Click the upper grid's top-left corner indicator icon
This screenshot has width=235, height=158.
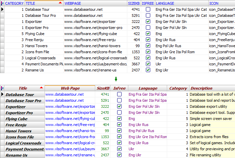(x=2, y=3)
